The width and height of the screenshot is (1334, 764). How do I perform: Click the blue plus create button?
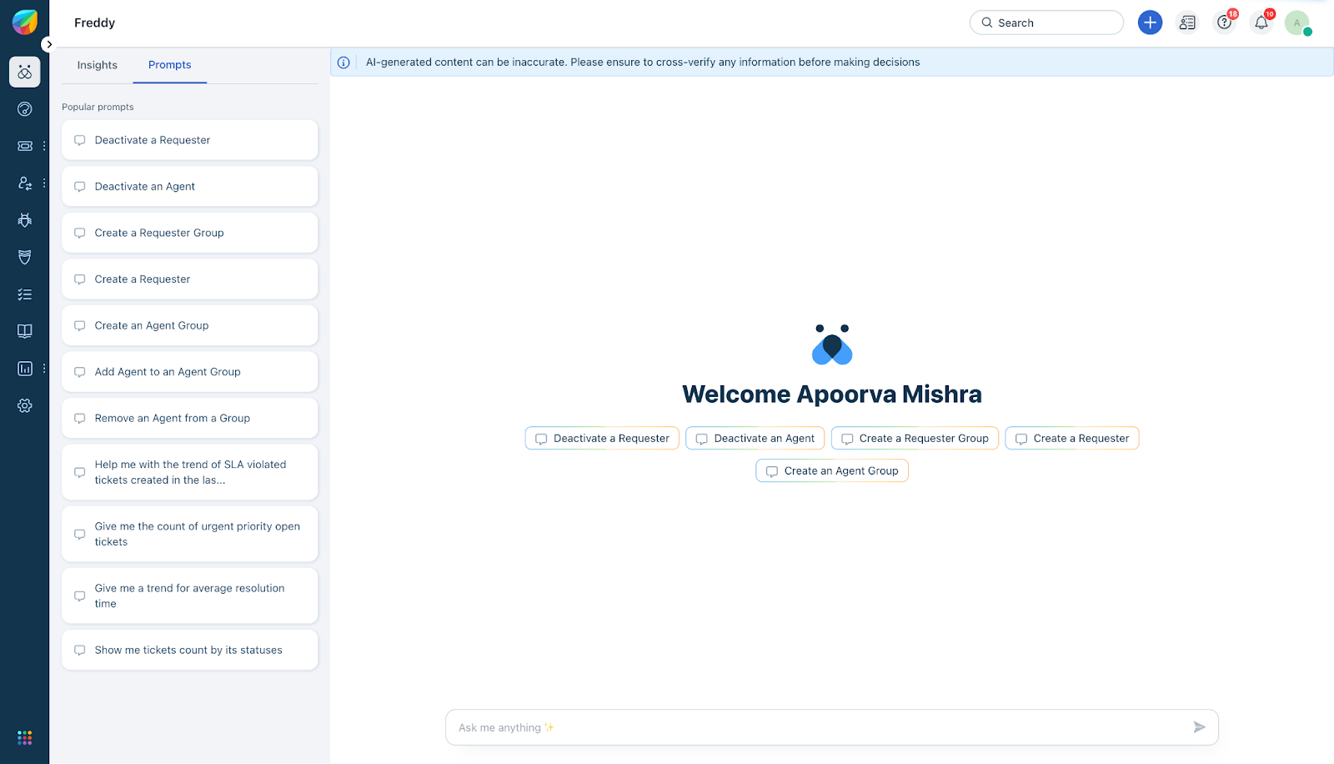click(1151, 23)
